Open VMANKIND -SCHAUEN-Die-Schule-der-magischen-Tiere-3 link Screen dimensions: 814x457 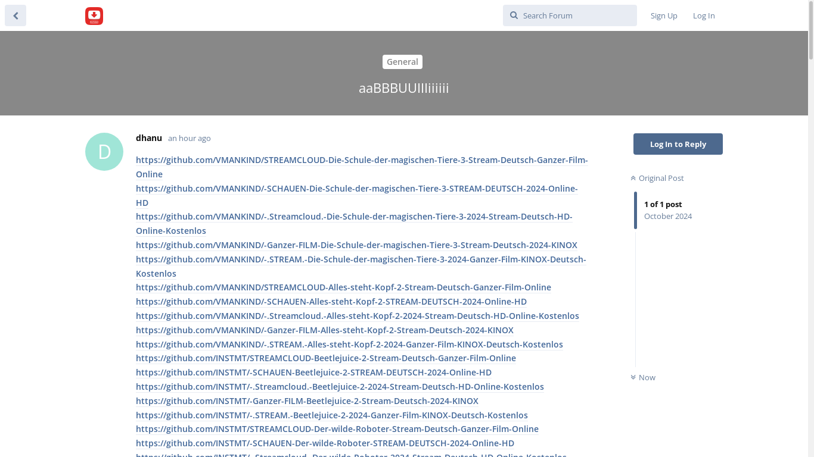click(x=356, y=196)
